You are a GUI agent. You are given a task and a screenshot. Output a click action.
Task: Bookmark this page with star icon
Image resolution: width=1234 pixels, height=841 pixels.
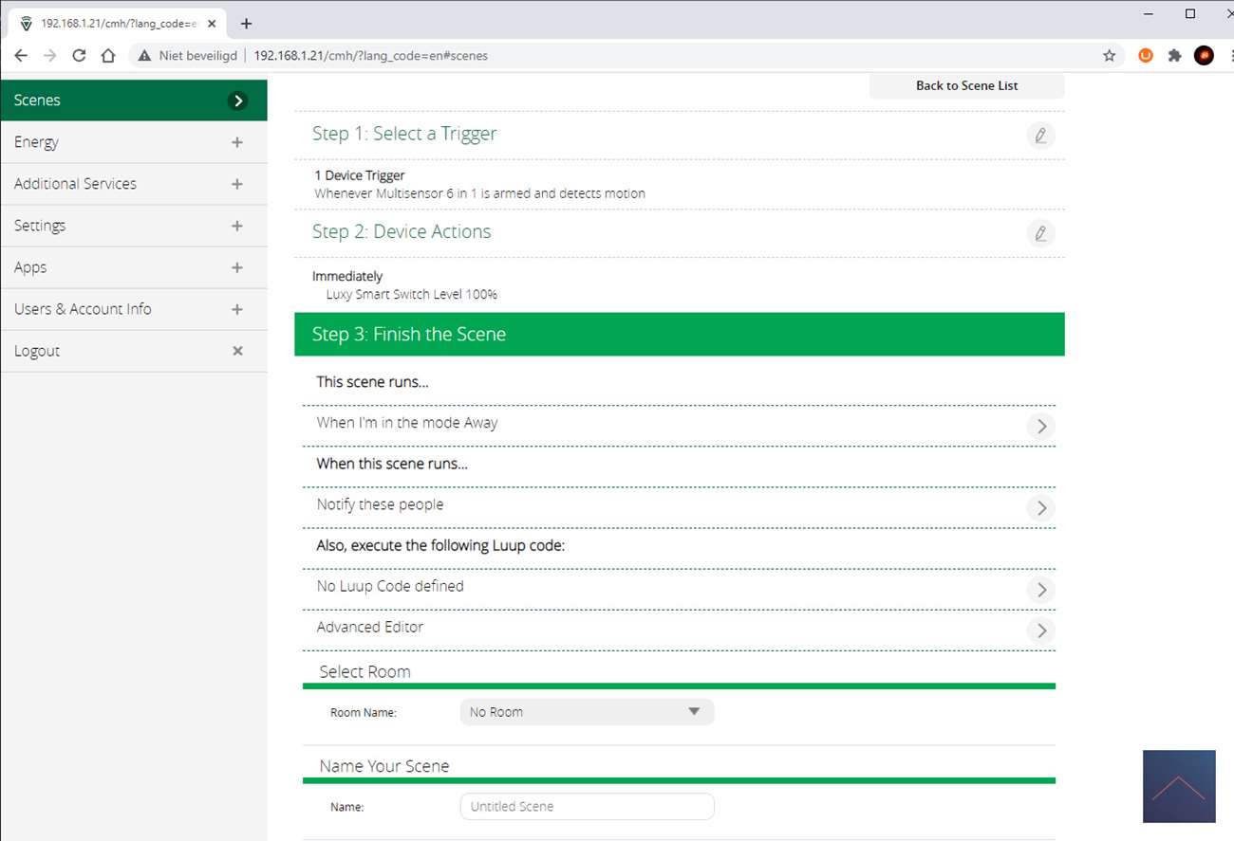tap(1109, 56)
